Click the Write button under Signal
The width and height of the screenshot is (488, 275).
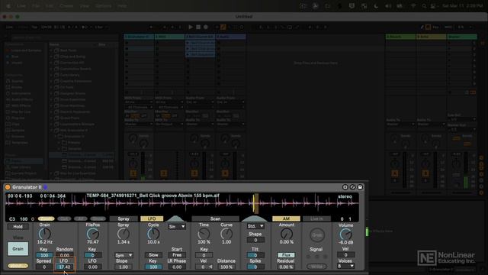(316, 267)
